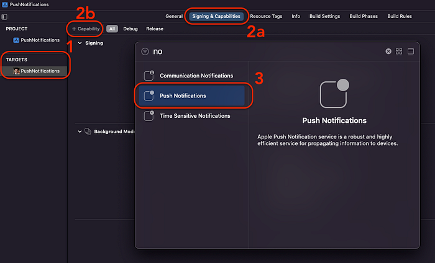This screenshot has height=263, width=435.
Task: Select the Debug configuration filter
Action: click(x=130, y=29)
